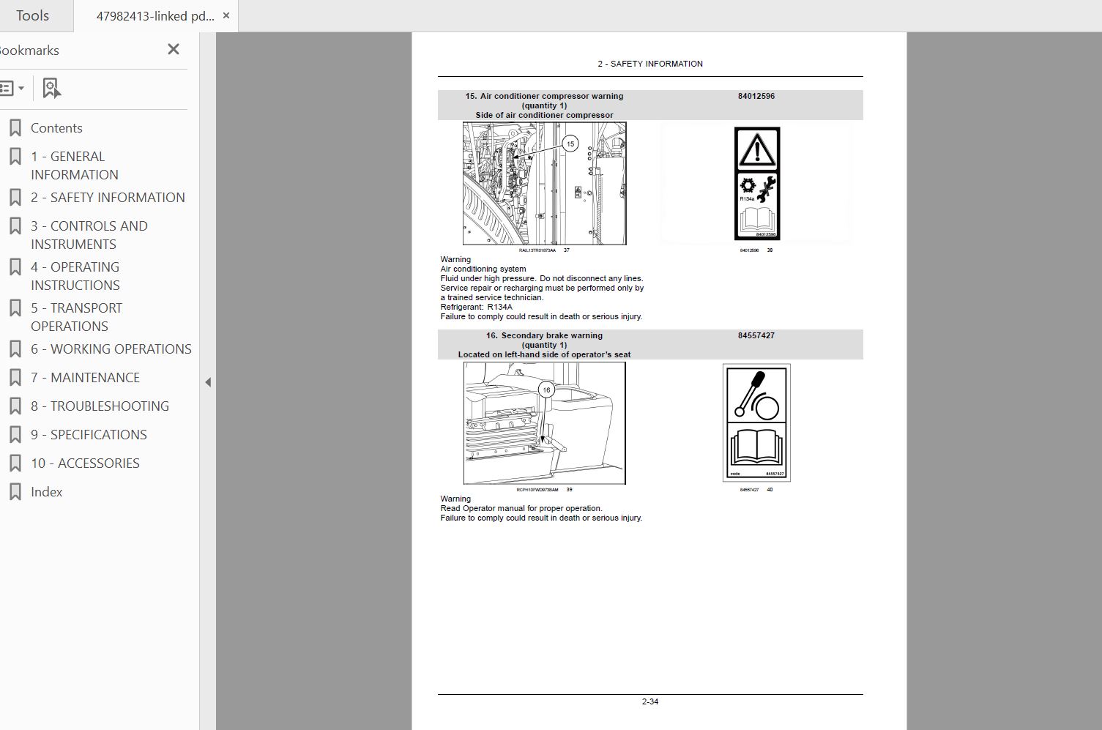
Task: Click the bookmark icon beside 4 - OPERATING INSTRUCTIONS
Action: click(x=15, y=267)
